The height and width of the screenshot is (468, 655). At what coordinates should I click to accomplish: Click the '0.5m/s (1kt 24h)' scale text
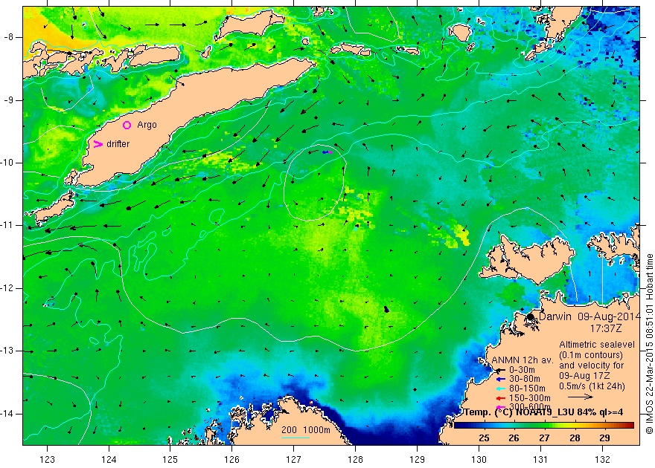[x=592, y=386]
